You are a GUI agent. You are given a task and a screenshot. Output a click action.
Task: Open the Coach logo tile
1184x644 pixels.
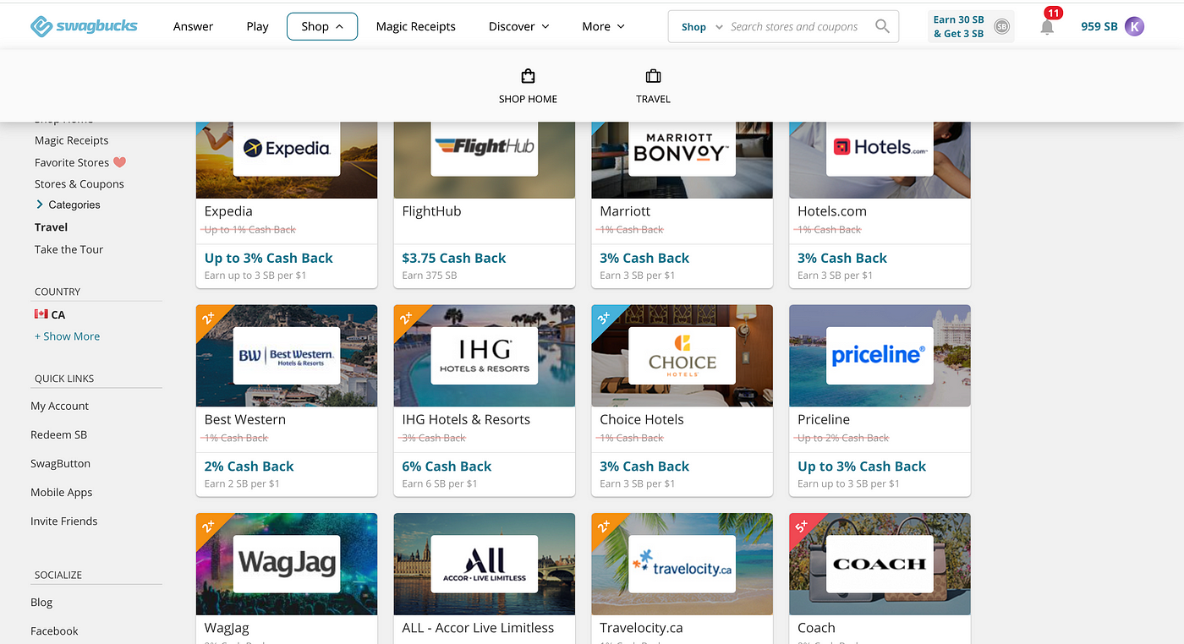(x=880, y=564)
